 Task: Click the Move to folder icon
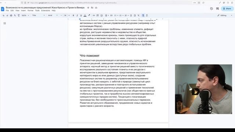coord(92,8)
